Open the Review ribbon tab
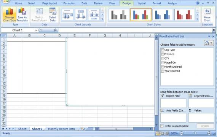217x137 pixels. click(x=98, y=3)
